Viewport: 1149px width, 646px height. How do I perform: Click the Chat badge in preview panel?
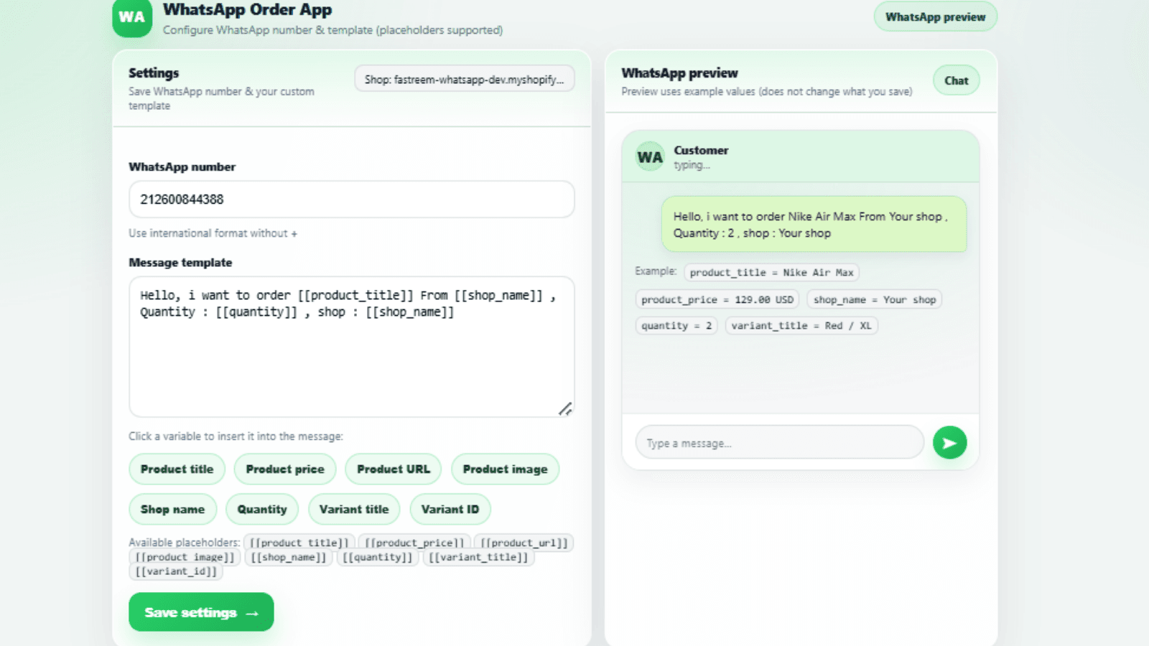pos(956,80)
